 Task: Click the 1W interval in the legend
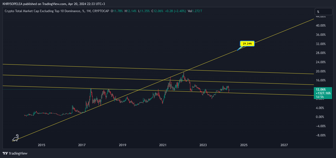[89, 11]
